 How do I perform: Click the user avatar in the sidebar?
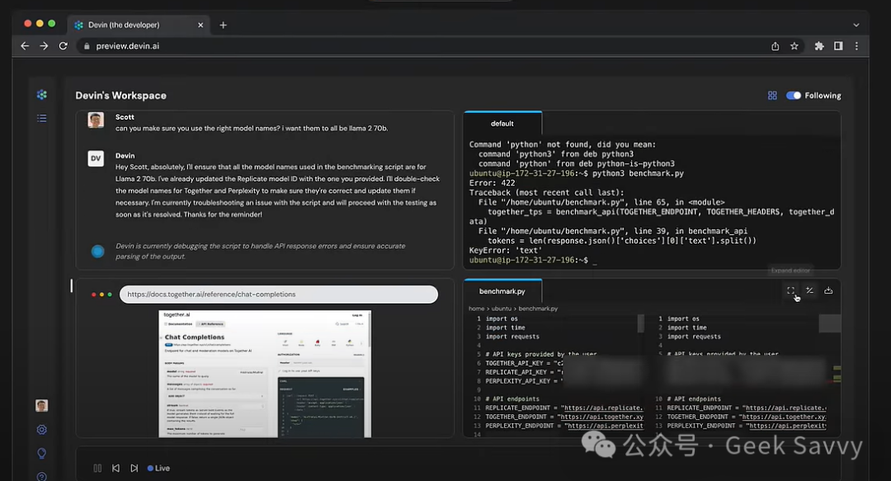[x=41, y=405]
